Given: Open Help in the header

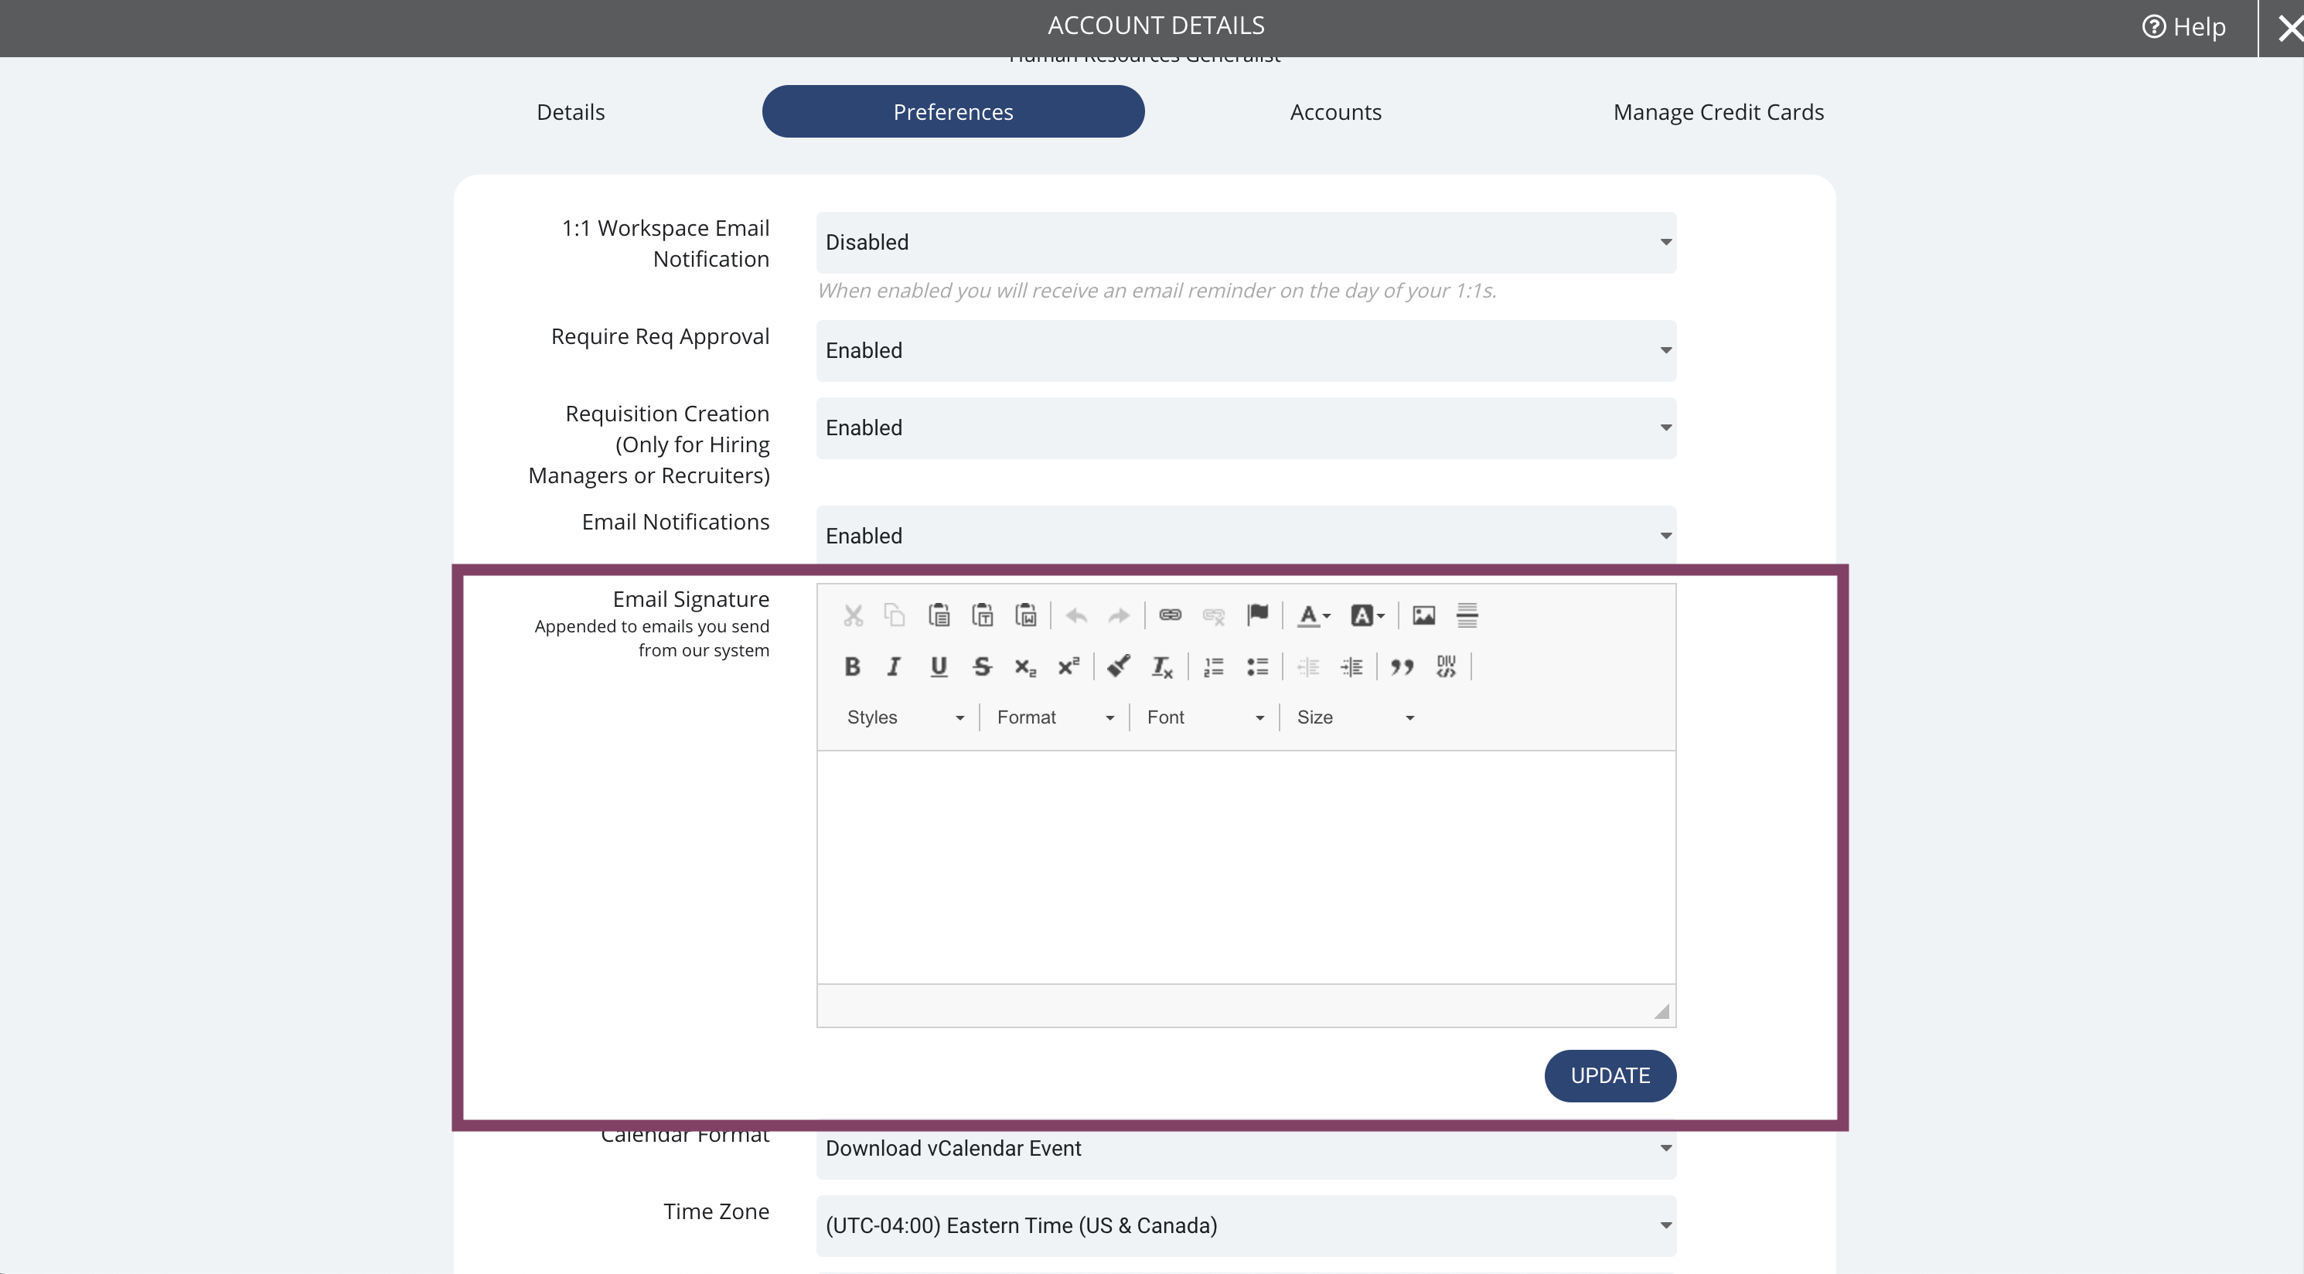Looking at the screenshot, I should [x=2183, y=27].
